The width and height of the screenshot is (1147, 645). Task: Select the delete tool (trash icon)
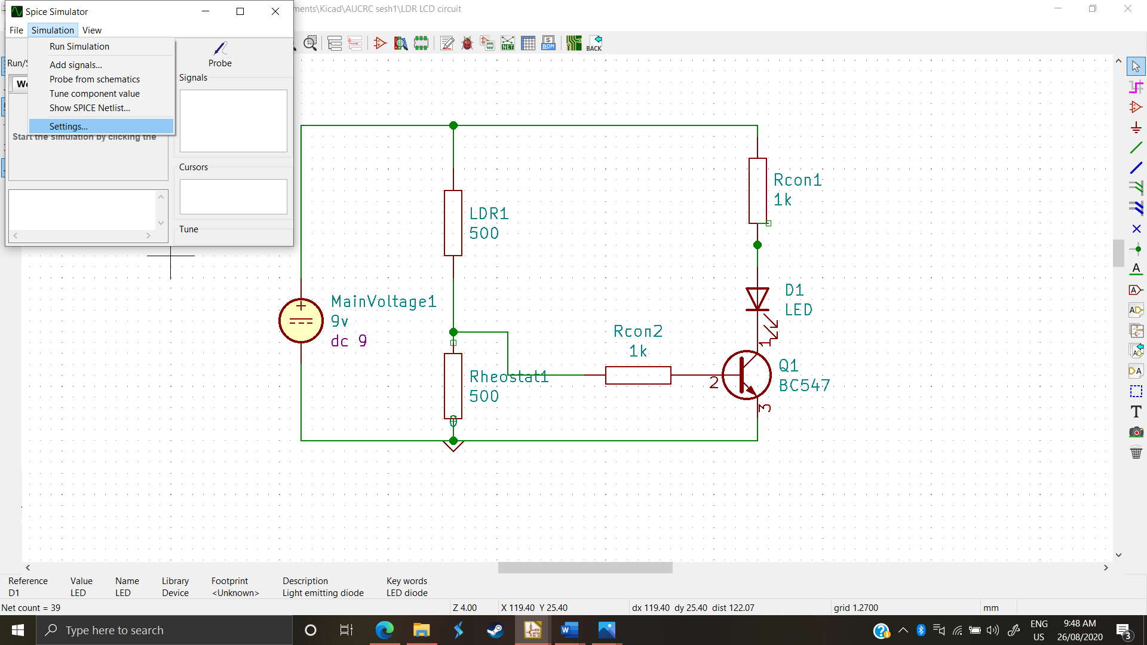pos(1136,453)
